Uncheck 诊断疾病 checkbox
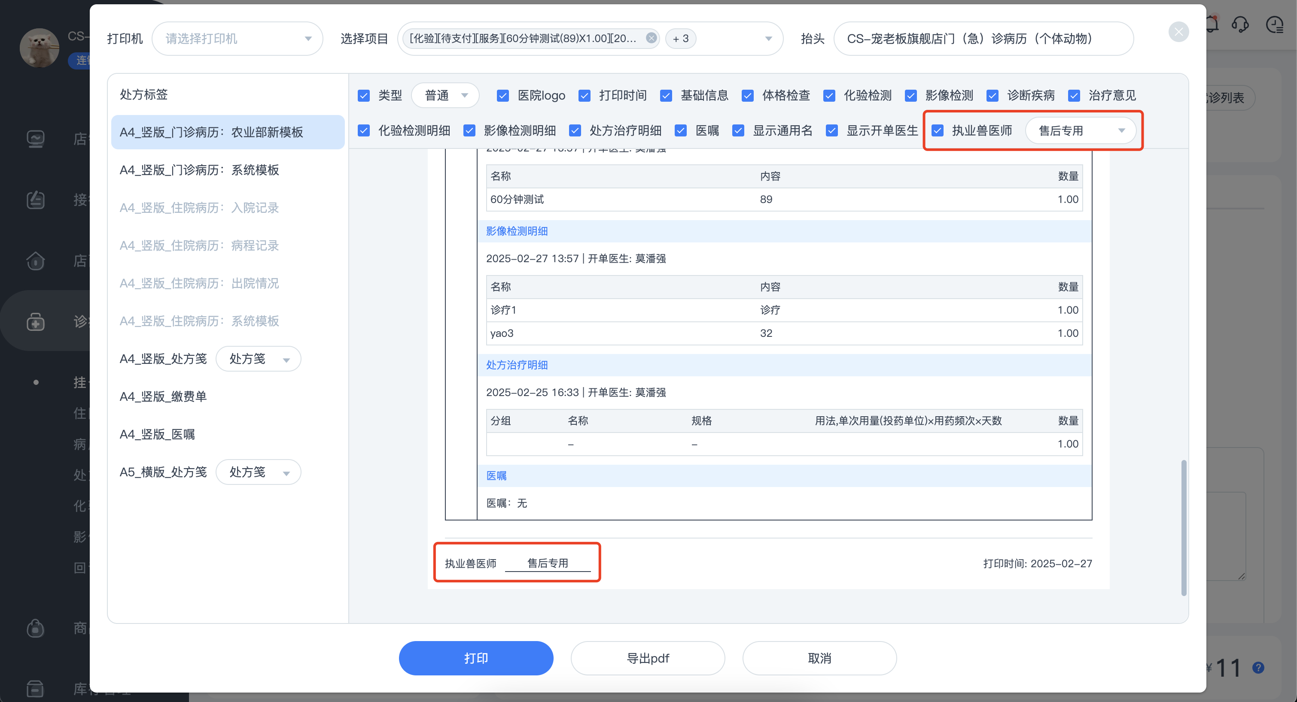The width and height of the screenshot is (1297, 702). (x=992, y=96)
